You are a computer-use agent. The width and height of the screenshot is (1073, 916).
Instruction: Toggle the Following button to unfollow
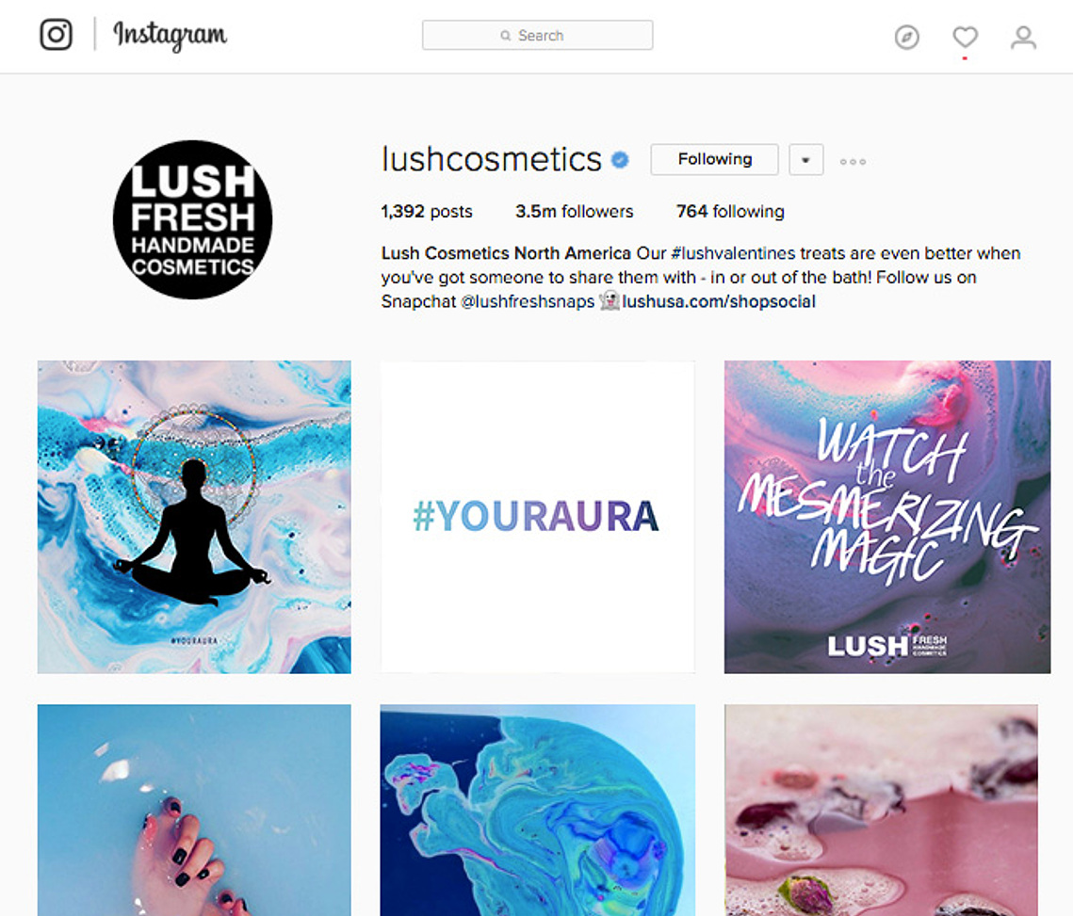pos(714,159)
